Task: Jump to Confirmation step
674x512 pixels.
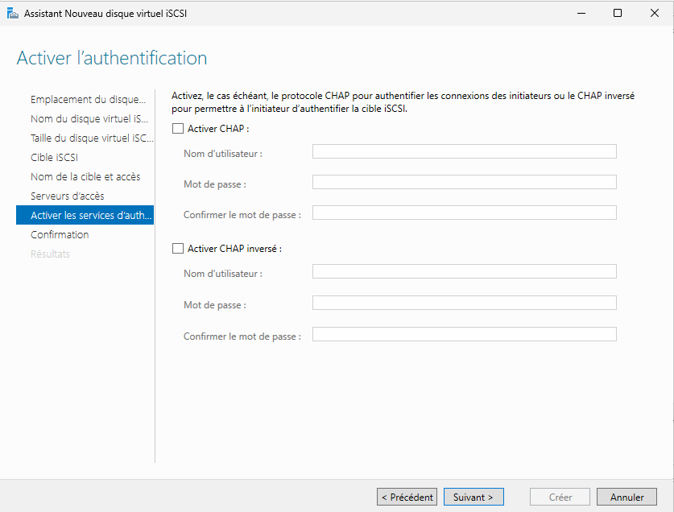Action: point(60,234)
